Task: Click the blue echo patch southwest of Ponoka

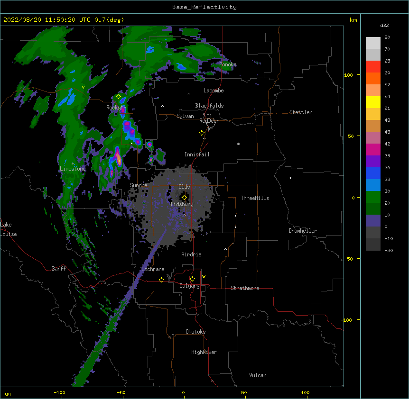Action: tap(182, 67)
